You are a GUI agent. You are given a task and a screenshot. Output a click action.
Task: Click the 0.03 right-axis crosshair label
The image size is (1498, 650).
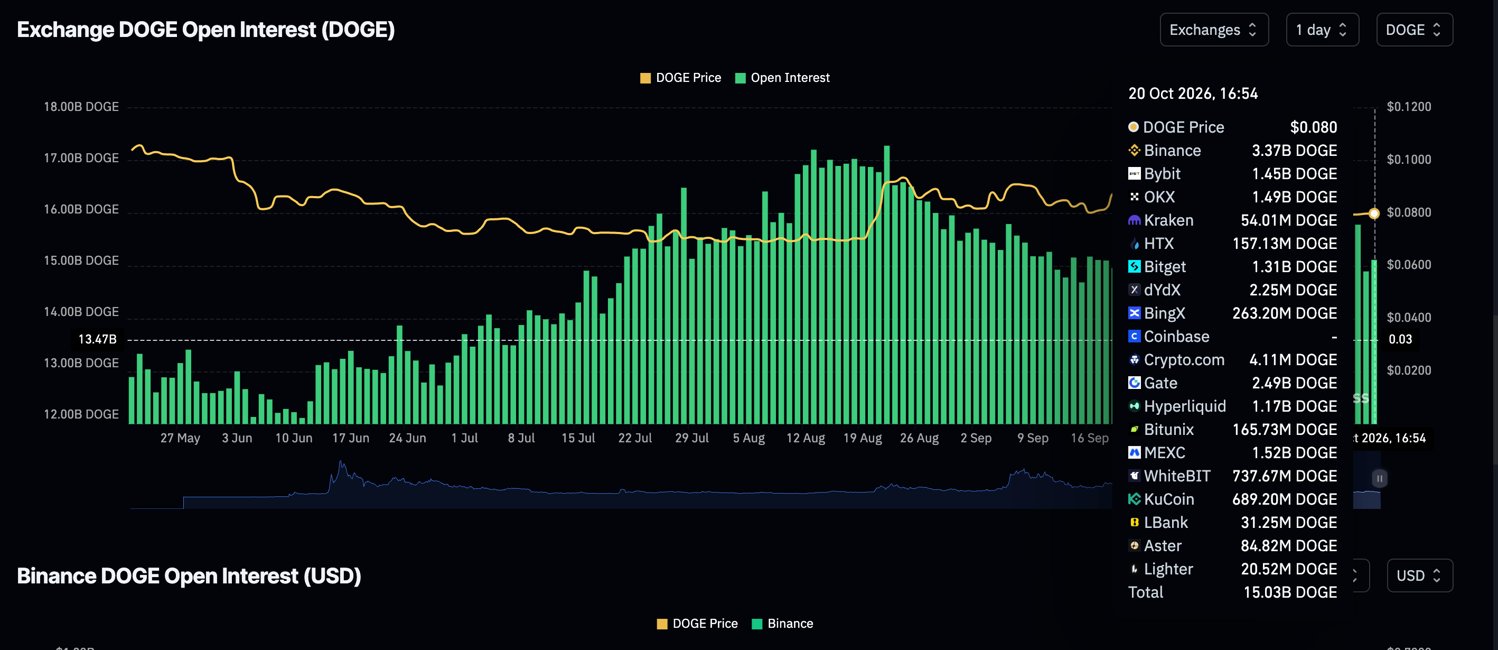click(1400, 339)
